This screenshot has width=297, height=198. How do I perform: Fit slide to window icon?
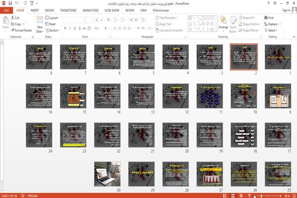[x=294, y=196]
